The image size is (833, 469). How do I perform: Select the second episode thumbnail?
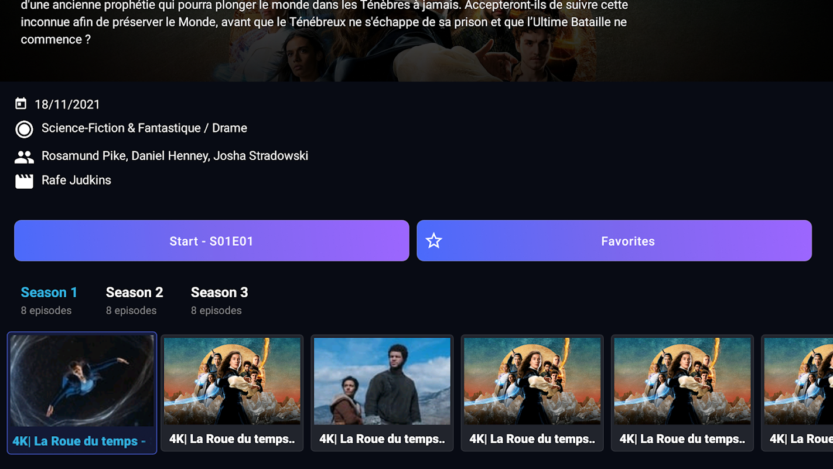pos(232,393)
